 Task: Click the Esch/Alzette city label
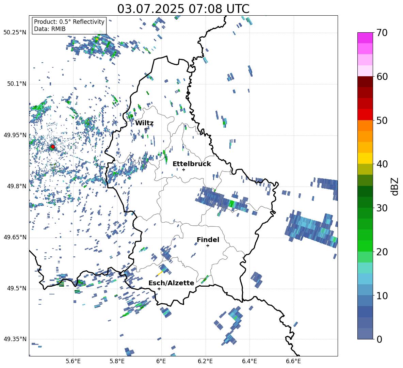tap(172, 283)
